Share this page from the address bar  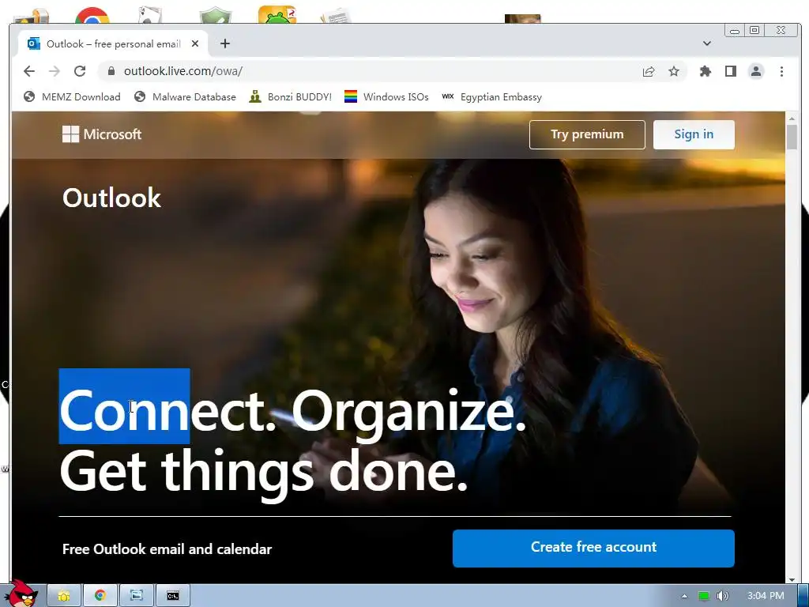tap(649, 72)
